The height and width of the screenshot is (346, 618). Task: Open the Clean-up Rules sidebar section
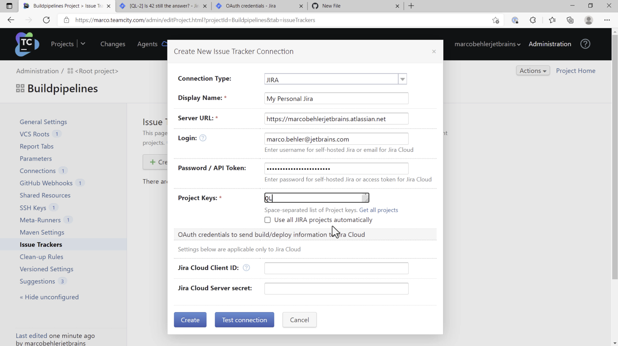tap(41, 257)
